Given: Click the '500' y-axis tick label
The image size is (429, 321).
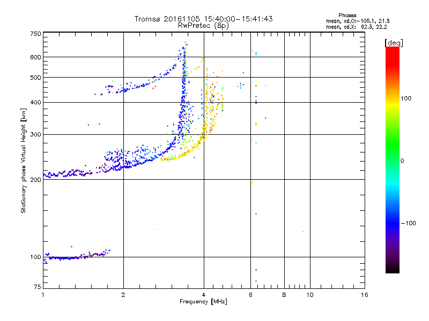Looking at the screenshot, I should [35, 78].
